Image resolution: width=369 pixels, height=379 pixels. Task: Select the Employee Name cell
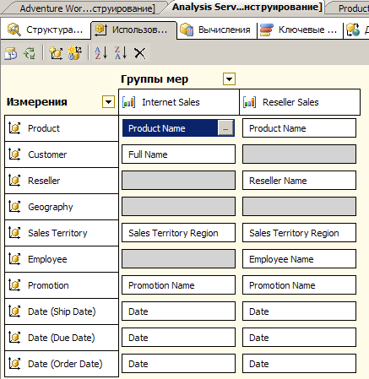(299, 259)
